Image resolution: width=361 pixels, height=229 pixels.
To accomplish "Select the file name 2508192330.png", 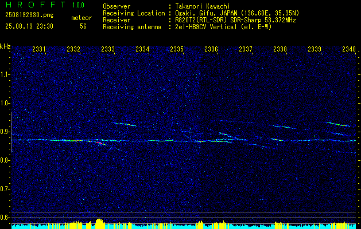I will [x=29, y=15].
